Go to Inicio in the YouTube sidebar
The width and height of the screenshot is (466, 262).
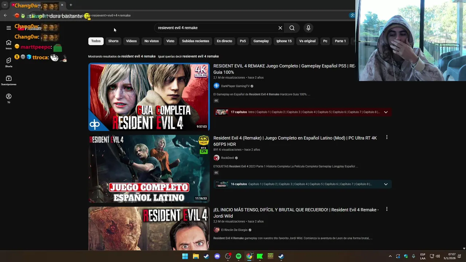[x=8, y=44]
